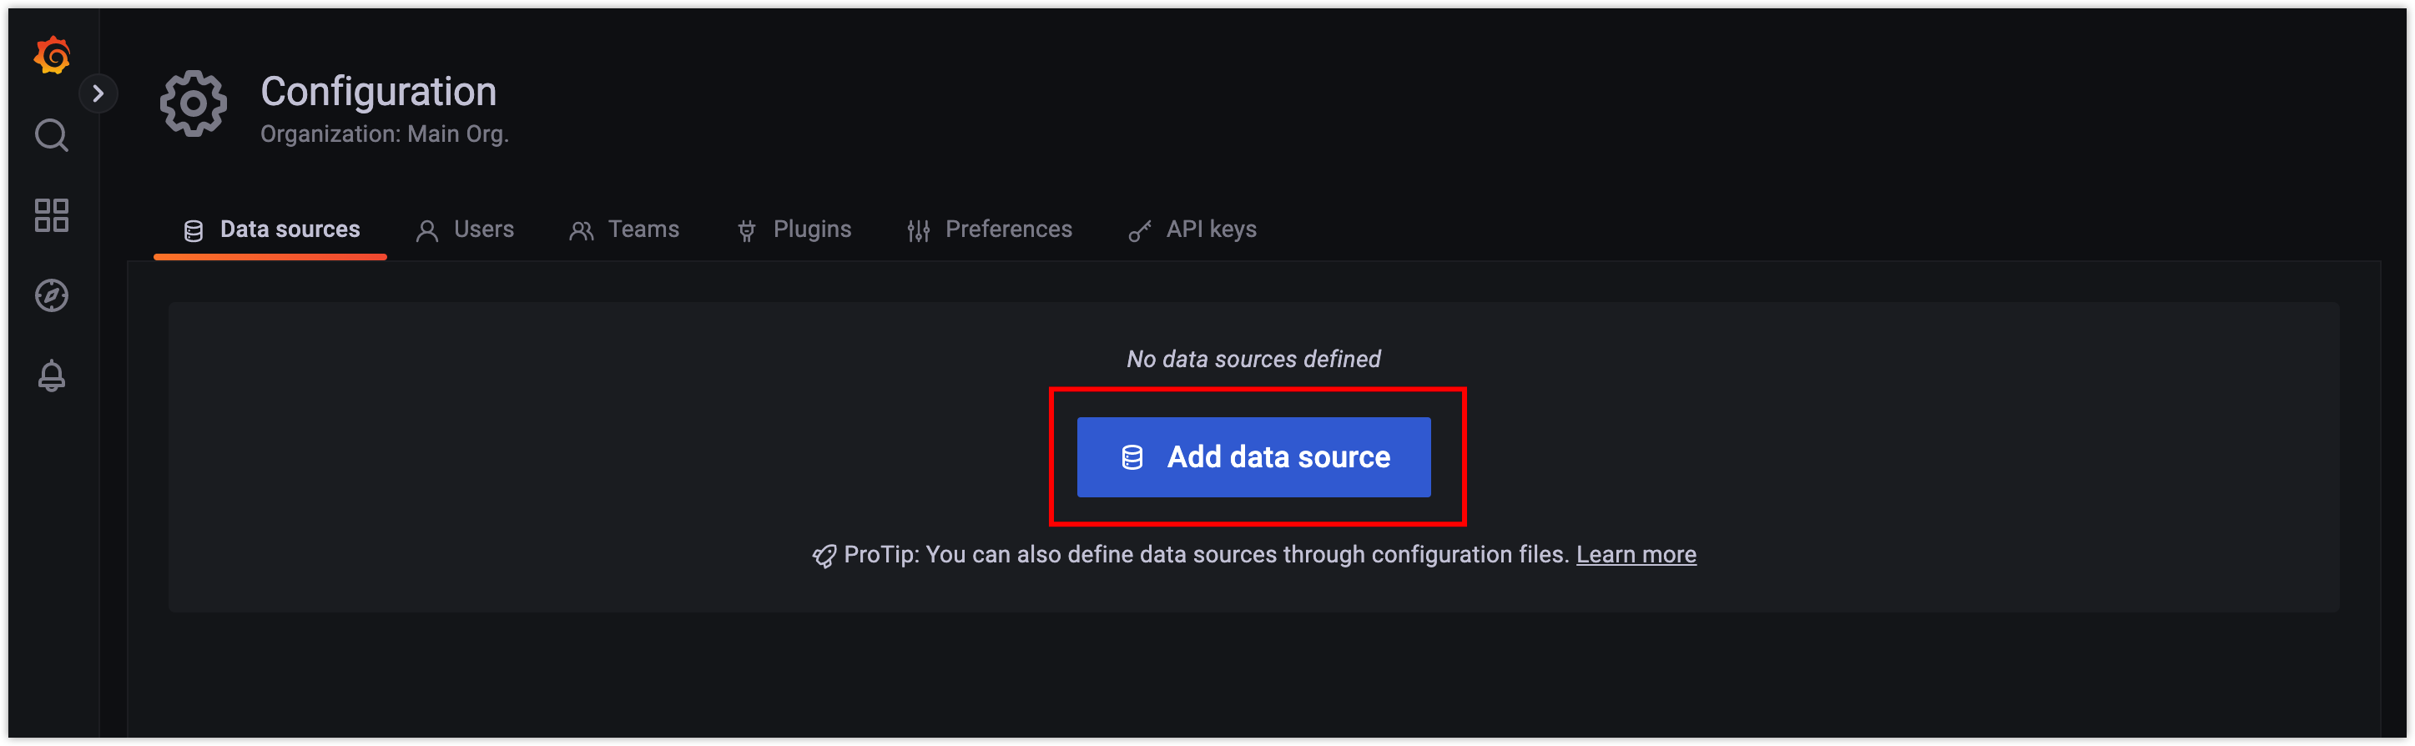The image size is (2415, 746).
Task: Select the Data sources tab
Action: tap(271, 229)
